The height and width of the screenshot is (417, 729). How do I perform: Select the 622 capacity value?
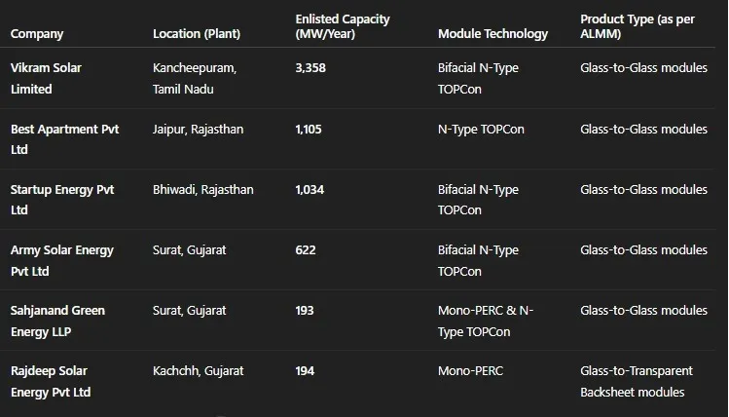[306, 250]
